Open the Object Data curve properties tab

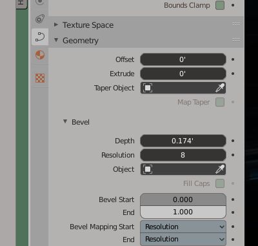click(40, 37)
